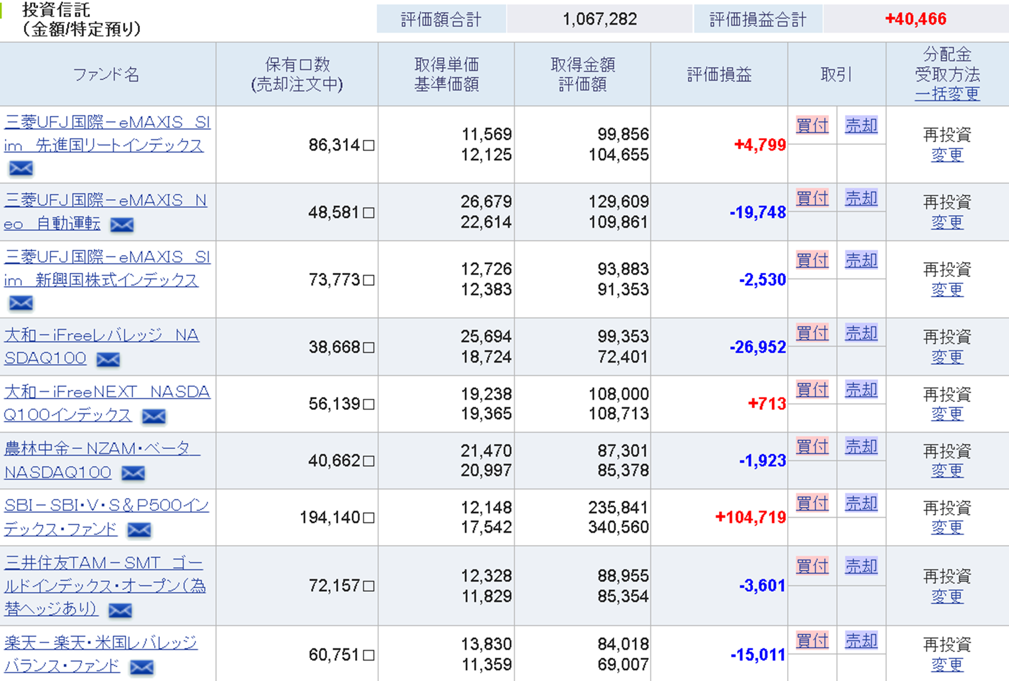Click mail icon beside 楽天・米国レバレッジバランス・ファンド
Screen dimensions: 1009x681
tap(142, 667)
